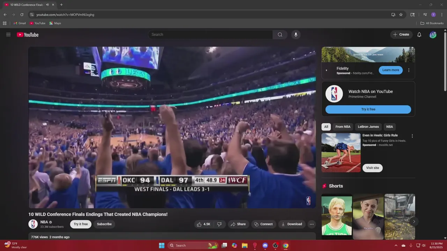Viewport: 447px width, 251px height.
Task: Click Try it free in the NBA panel
Action: pyautogui.click(x=368, y=109)
